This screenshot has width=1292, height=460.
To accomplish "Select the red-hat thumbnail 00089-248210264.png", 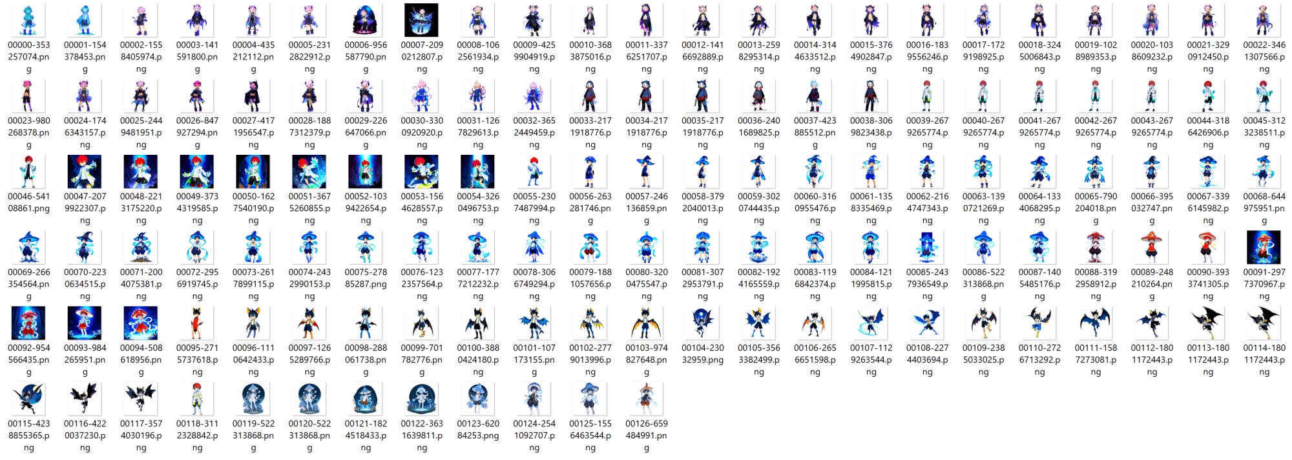I will (1152, 247).
